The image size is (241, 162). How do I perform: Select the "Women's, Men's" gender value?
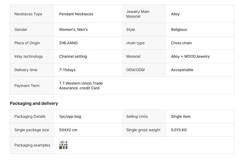73,30
